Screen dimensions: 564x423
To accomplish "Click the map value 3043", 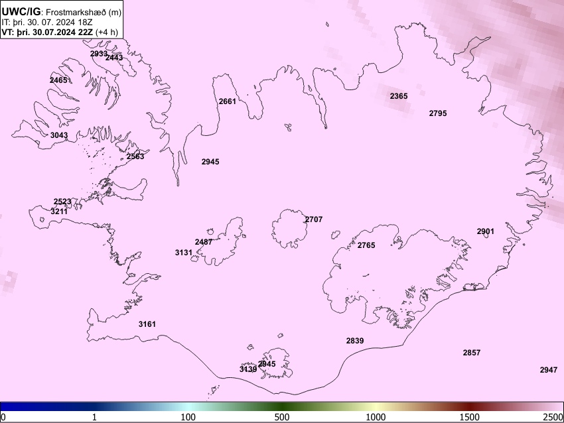I will tap(59, 135).
